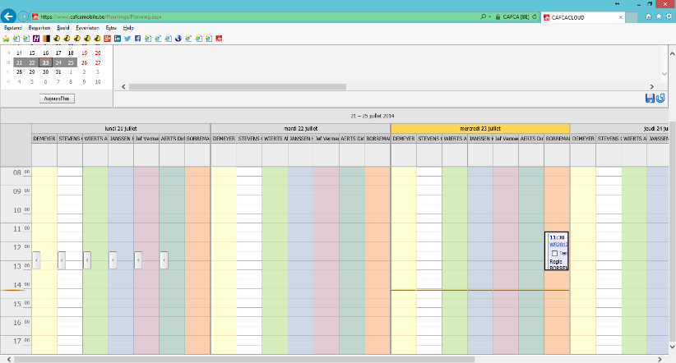Viewport: 676px width, 363px height.
Task: Click the mardi 22 juillet day header
Action: click(300, 128)
